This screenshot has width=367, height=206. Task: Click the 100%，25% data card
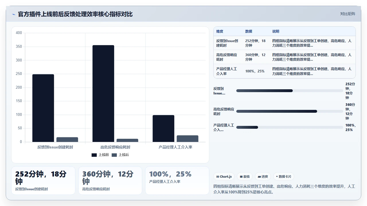click(x=177, y=181)
